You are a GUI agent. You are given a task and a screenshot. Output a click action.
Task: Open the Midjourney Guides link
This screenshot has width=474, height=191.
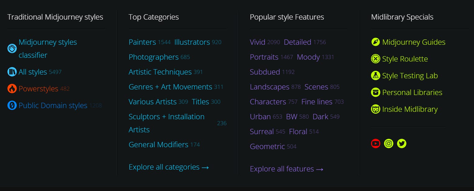[414, 42]
